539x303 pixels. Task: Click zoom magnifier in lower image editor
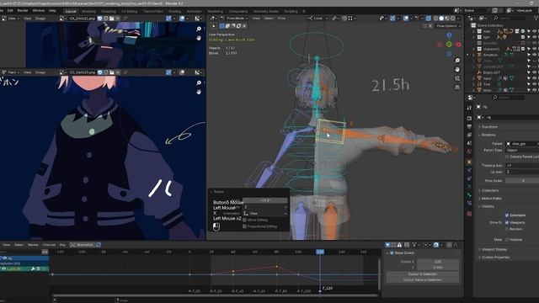(x=199, y=82)
